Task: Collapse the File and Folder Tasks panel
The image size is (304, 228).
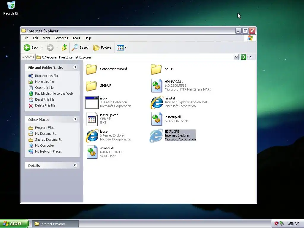Action: (75, 67)
